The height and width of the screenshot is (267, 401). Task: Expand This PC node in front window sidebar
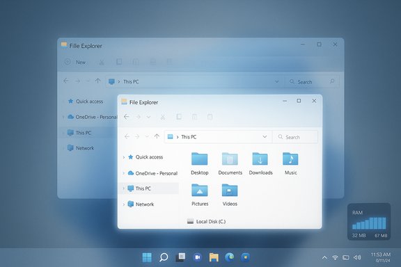click(124, 188)
